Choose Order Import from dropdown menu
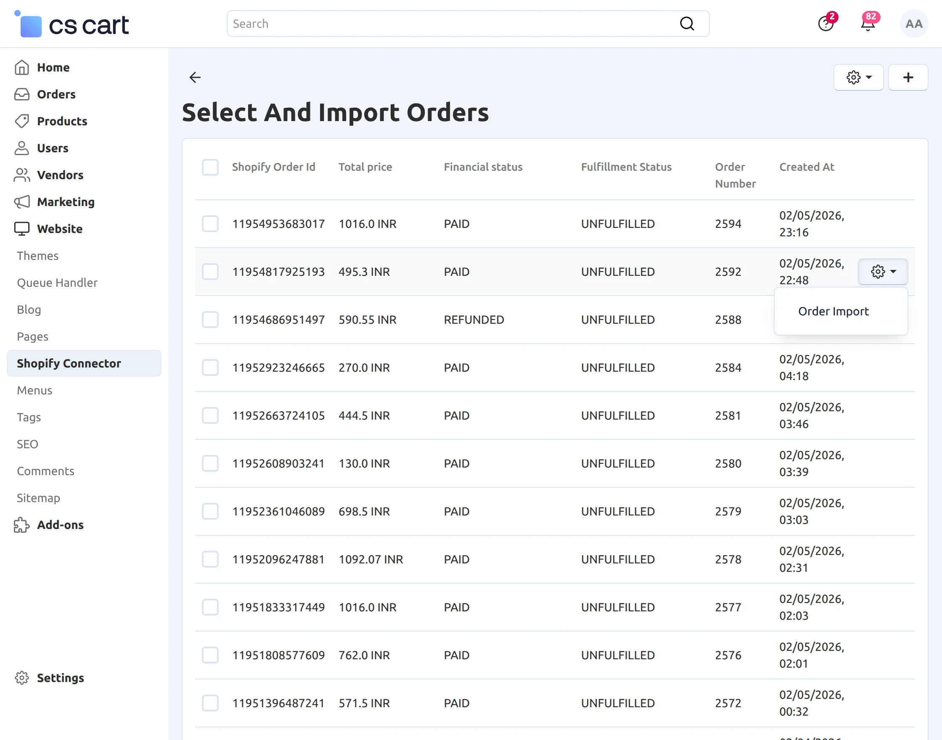942x740 pixels. [833, 311]
